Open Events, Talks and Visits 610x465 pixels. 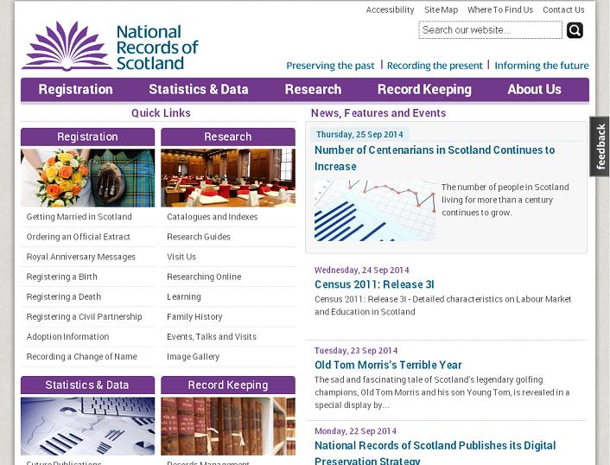(x=212, y=336)
